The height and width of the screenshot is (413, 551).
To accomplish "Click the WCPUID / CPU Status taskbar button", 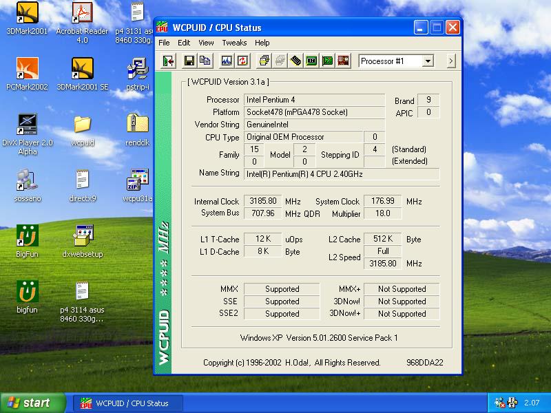I will click(x=128, y=403).
